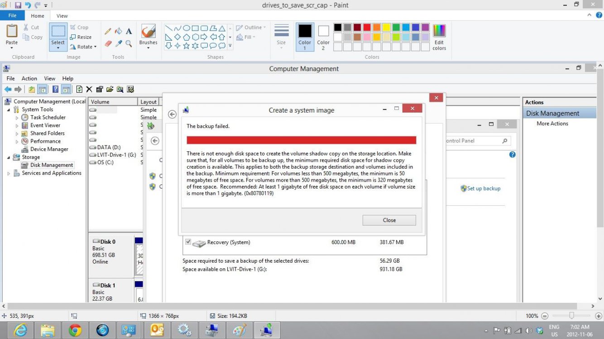Select the red color swatch in Paint
The image size is (604, 339).
click(x=367, y=27)
